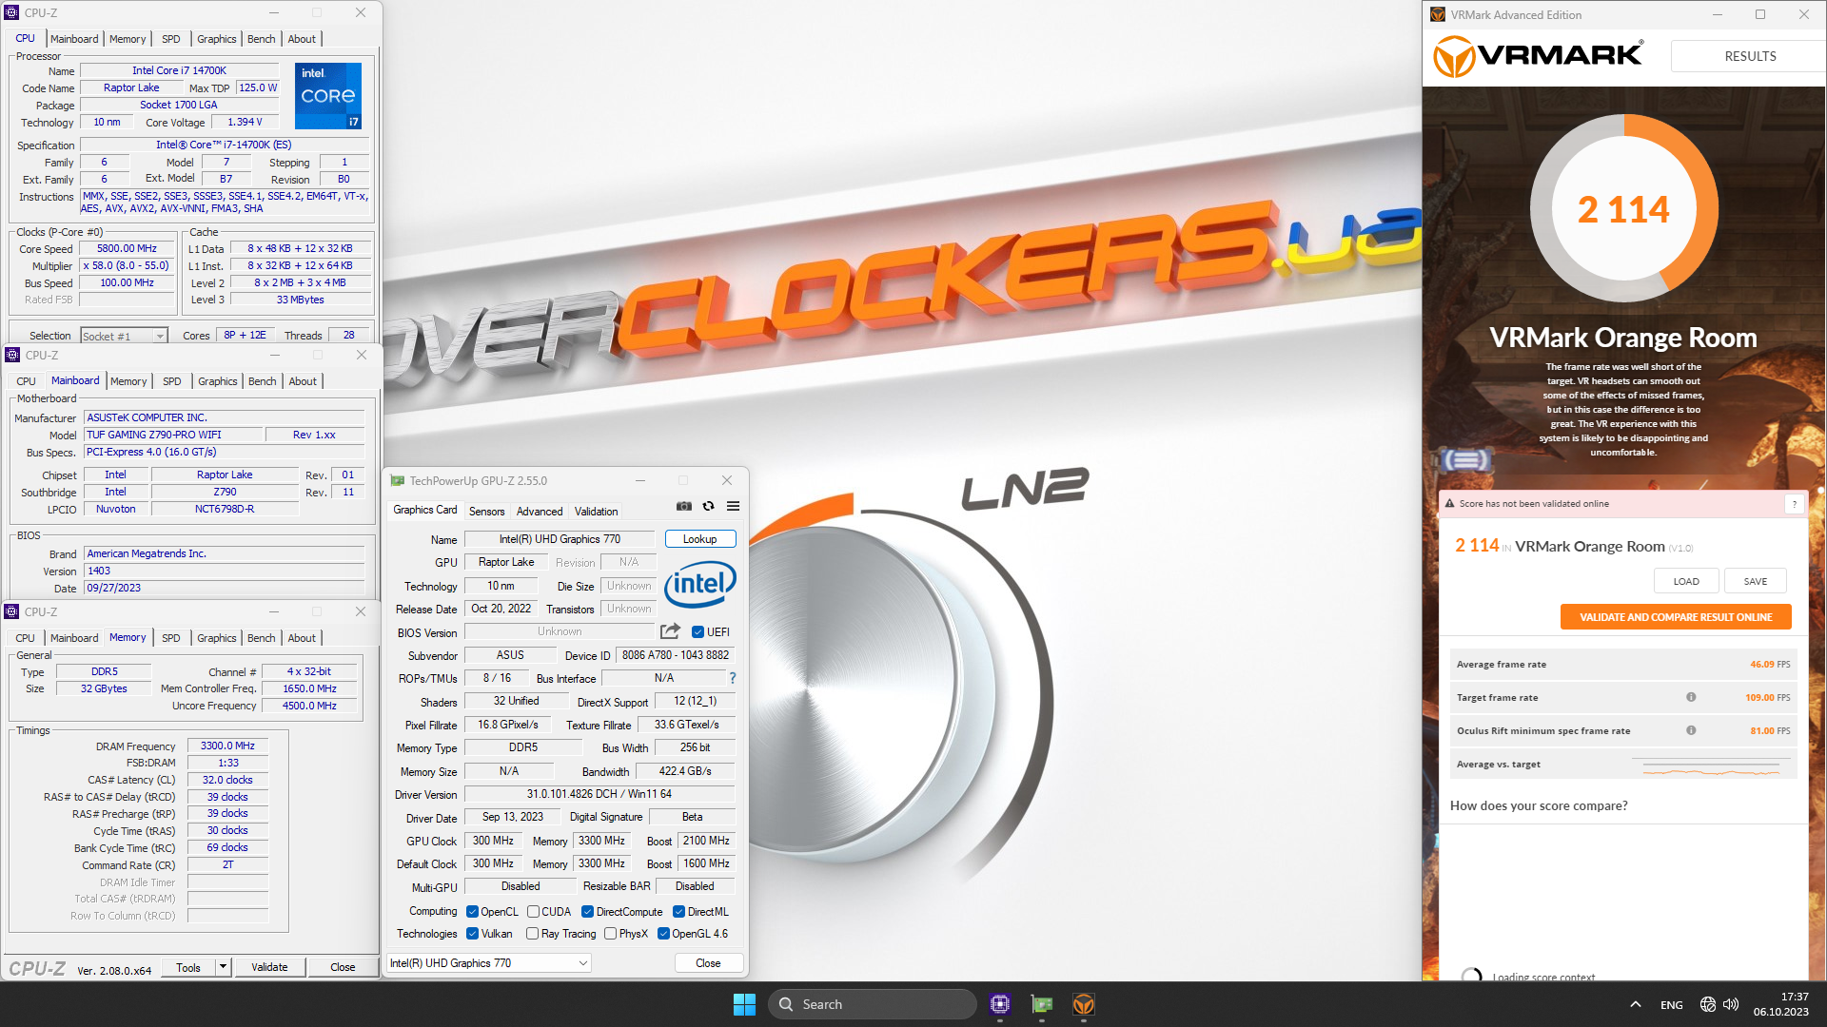Viewport: 1827px width, 1027px height.
Task: Switch to the Sensors tab in GPU-Z
Action: click(x=486, y=512)
